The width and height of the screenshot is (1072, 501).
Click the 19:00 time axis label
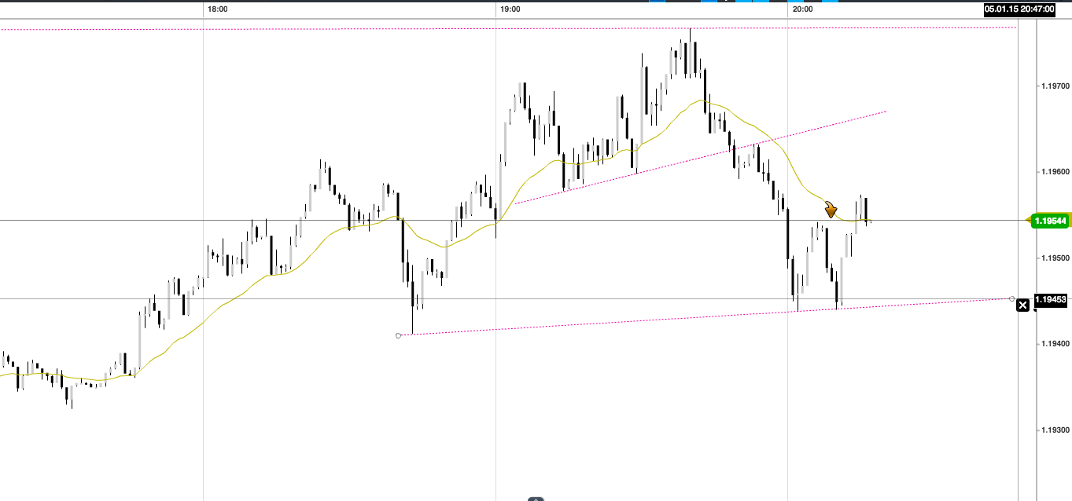(x=510, y=9)
